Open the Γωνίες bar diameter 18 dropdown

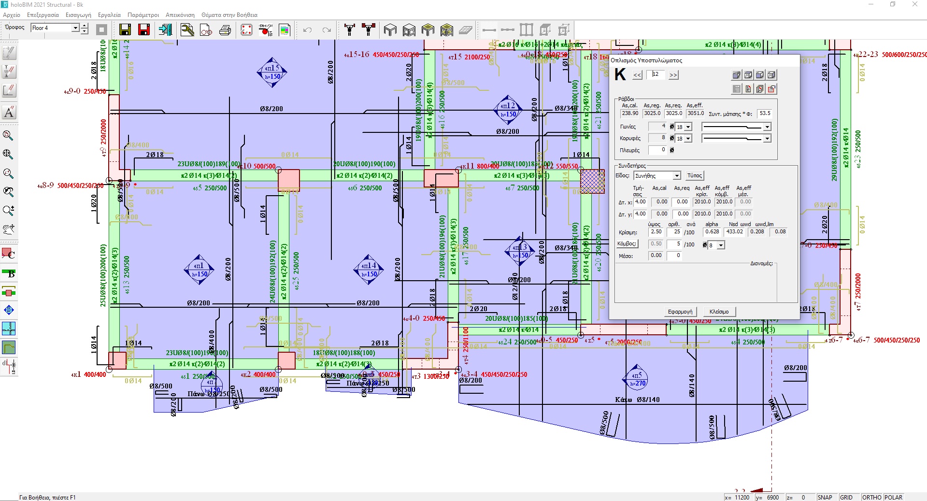point(688,127)
